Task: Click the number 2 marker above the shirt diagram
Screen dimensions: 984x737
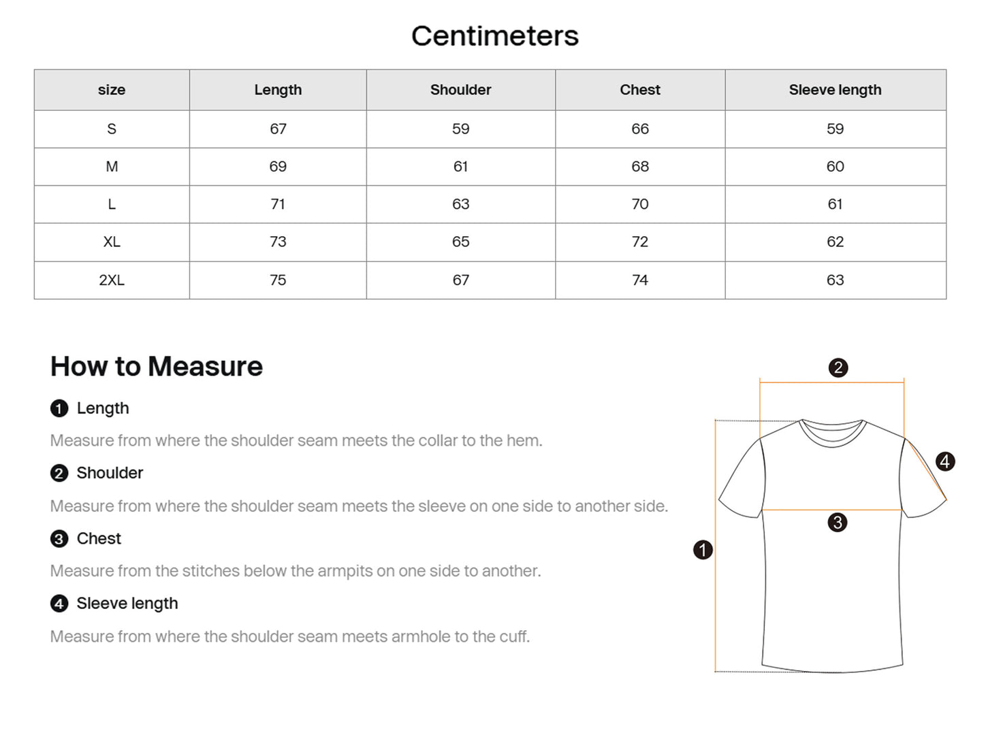Action: [x=838, y=368]
